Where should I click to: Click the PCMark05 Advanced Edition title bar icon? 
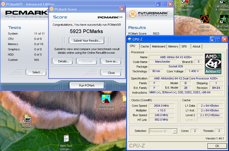tap(3, 4)
